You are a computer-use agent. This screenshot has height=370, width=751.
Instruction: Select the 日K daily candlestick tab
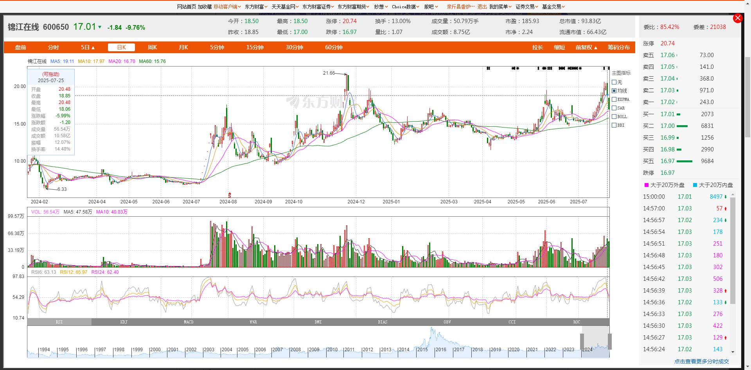coord(121,47)
